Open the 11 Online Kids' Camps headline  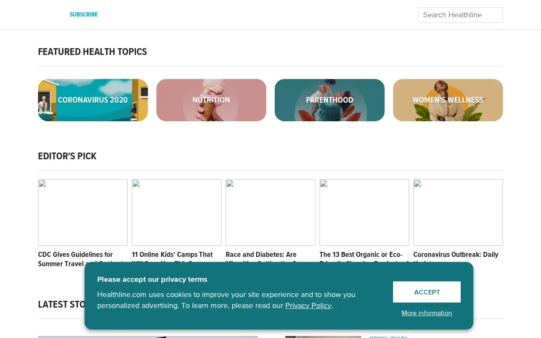[x=172, y=256]
